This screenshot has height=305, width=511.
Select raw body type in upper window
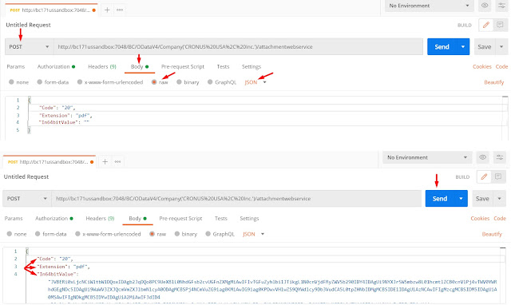(x=154, y=82)
